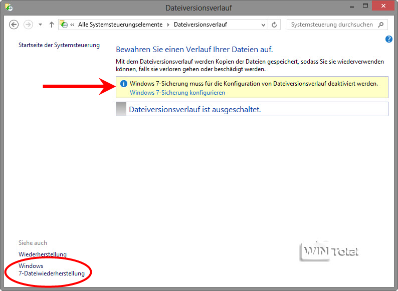Click the heading 'Bewahren Sie einen Verlauf Ihrer Dateien auf.'
This screenshot has width=398, height=291.
click(x=194, y=50)
